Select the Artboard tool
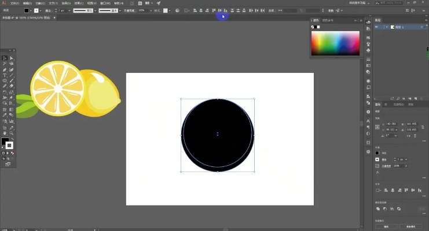The height and width of the screenshot is (231, 429). pyautogui.click(x=5, y=128)
